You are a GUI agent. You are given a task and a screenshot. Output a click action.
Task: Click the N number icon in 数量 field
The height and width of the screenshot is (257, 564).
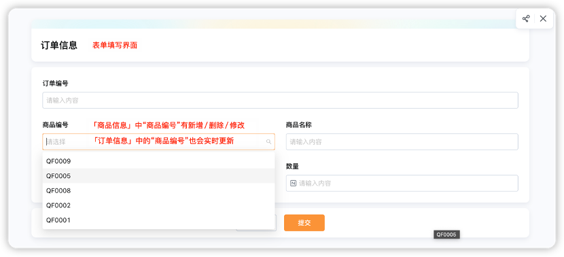pos(293,183)
